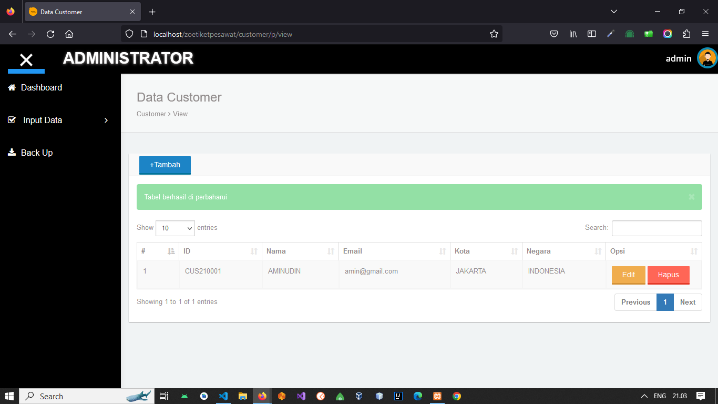
Task: Click the admin avatar picture
Action: [707, 58]
